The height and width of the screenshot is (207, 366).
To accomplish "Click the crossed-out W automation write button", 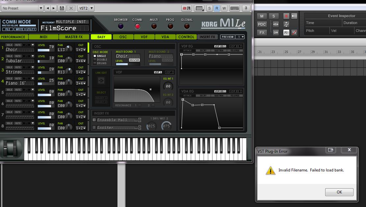I will (294, 33).
